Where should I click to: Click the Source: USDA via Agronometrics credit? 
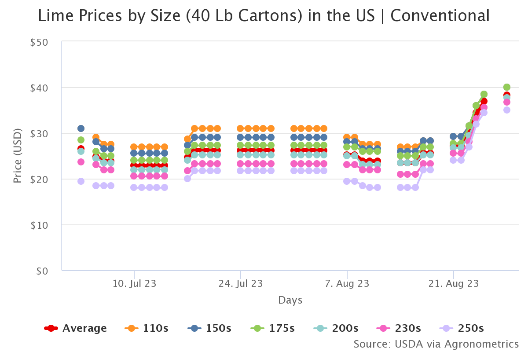click(x=436, y=344)
